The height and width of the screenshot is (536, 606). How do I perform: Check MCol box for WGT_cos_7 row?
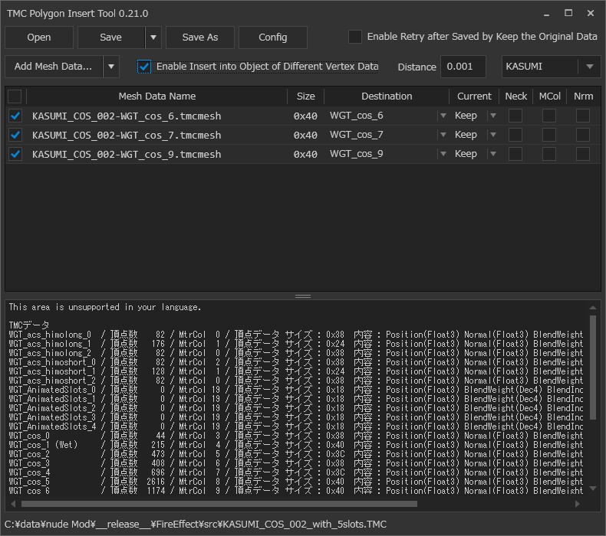(549, 135)
